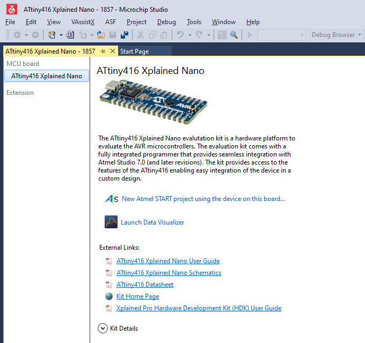This screenshot has height=343, width=365.
Task: Open the New Project dropdown arrow
Action: (61, 35)
